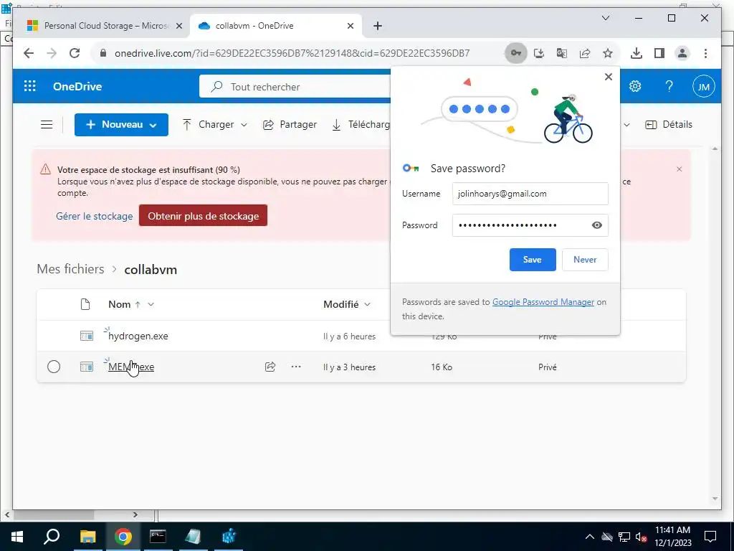The width and height of the screenshot is (734, 551).
Task: Click Télécharger in toolbar
Action: click(361, 125)
